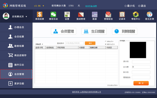Focus the 原卡号 input field
The width and height of the screenshot is (157, 98).
coord(141,62)
